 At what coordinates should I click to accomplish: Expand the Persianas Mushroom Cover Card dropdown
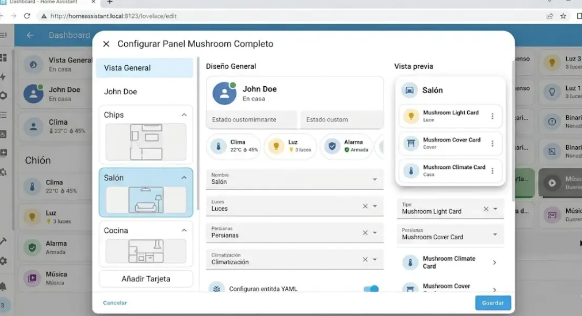(495, 235)
